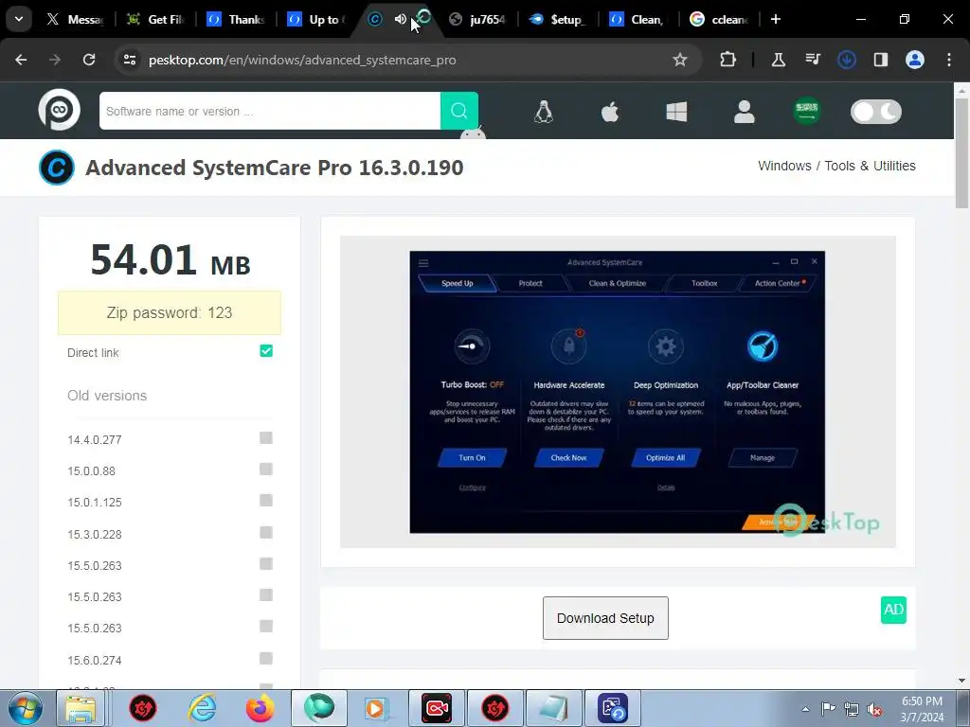Open the Windows Start button
The width and height of the screenshot is (970, 727).
click(x=26, y=708)
